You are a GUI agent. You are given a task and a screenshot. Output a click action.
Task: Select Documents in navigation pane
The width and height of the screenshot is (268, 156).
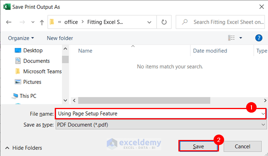click(x=36, y=61)
